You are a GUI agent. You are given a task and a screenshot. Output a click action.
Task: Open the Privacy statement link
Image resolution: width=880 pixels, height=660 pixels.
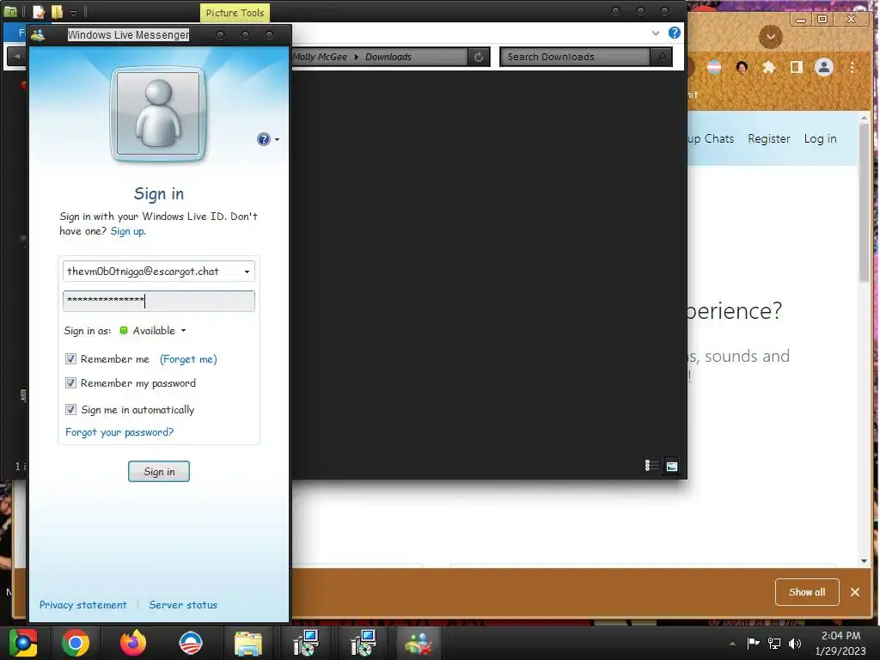pyautogui.click(x=83, y=604)
